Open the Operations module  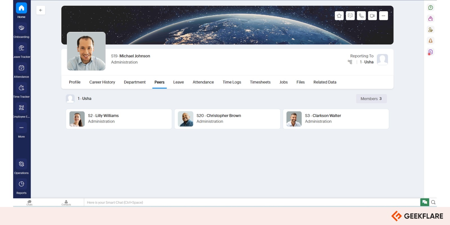tap(21, 164)
